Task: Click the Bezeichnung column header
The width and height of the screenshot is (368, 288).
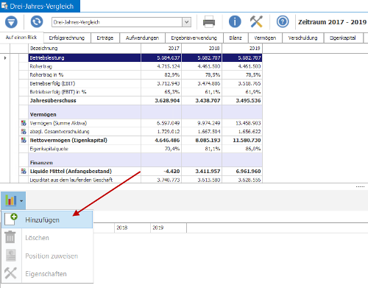Action: coord(85,49)
